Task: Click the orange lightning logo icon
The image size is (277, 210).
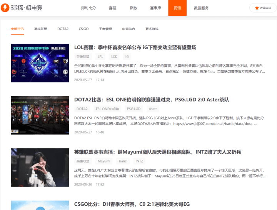Action: 5,8
